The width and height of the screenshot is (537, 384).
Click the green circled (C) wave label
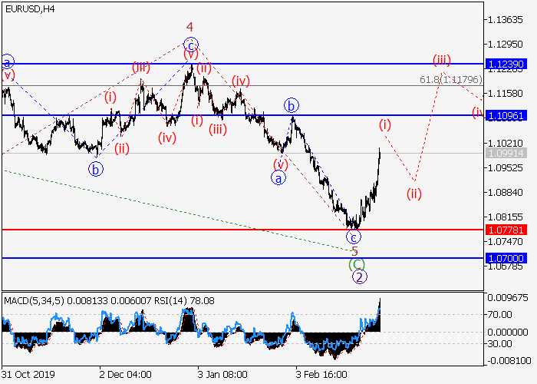tap(357, 264)
